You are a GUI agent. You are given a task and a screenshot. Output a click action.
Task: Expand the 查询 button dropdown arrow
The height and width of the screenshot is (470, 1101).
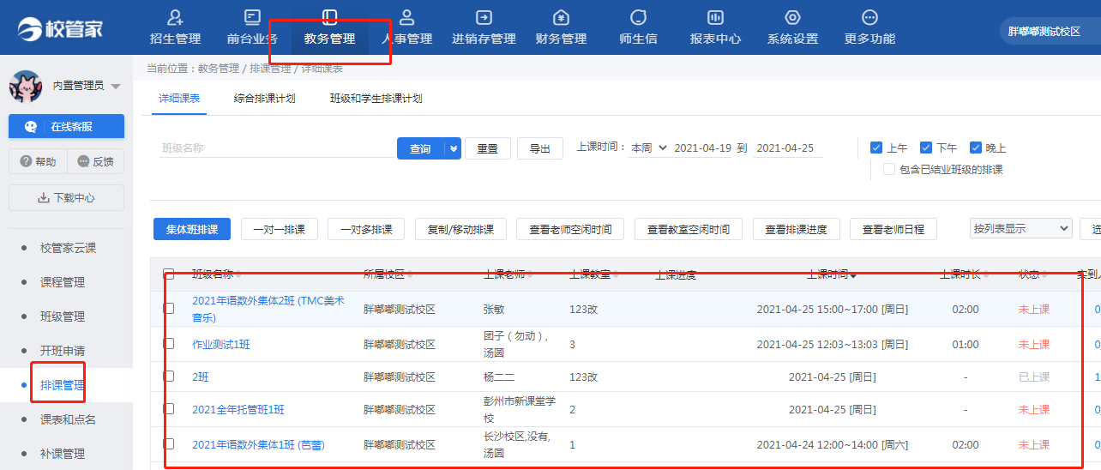tap(453, 148)
